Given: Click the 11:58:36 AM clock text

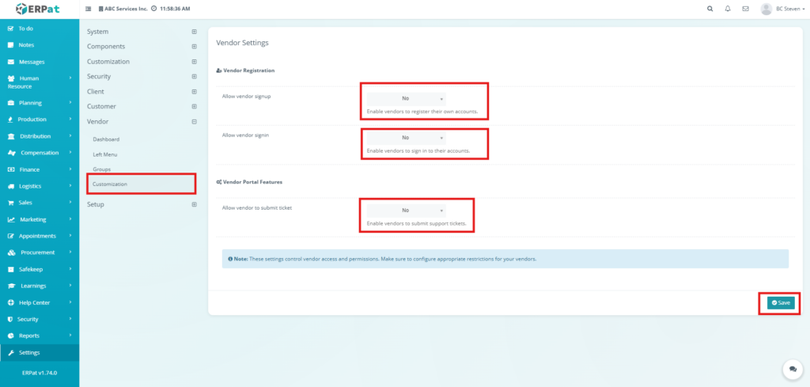Looking at the screenshot, I should (173, 9).
